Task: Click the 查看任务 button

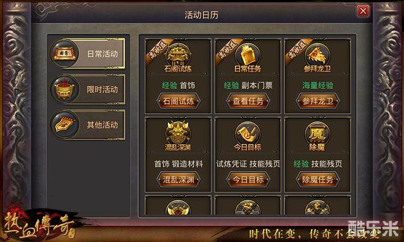Action: [248, 101]
